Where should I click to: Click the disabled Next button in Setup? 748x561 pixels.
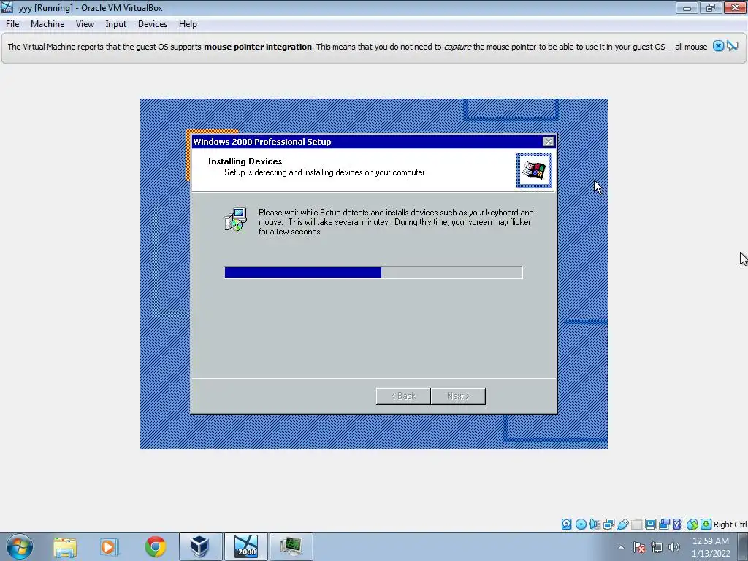pyautogui.click(x=458, y=396)
